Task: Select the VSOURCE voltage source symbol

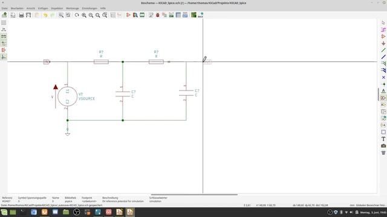Action: tap(67, 96)
